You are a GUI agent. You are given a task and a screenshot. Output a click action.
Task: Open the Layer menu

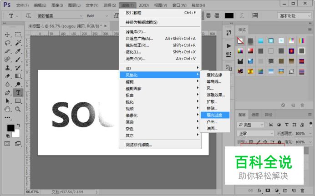tap(74, 5)
